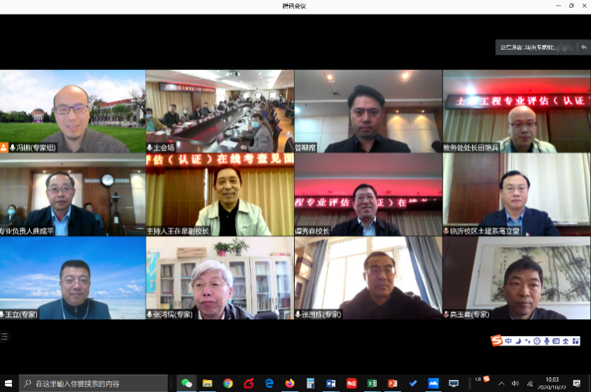591x392 pixels.
Task: Open Excel from the taskbar
Action: click(x=373, y=383)
